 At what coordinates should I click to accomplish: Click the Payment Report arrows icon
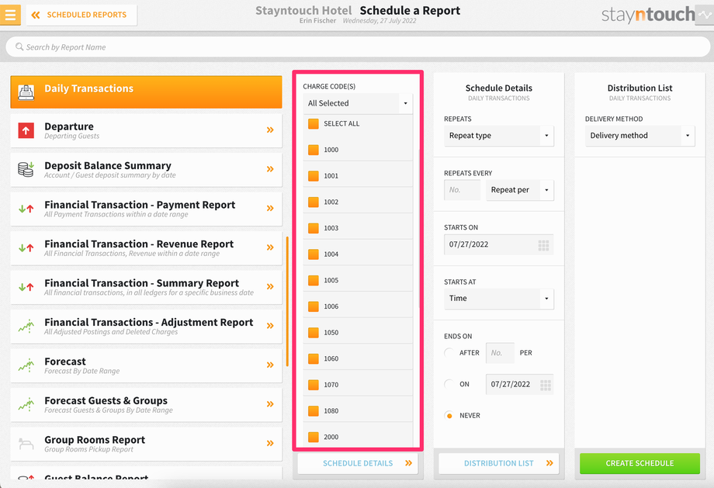(26, 209)
